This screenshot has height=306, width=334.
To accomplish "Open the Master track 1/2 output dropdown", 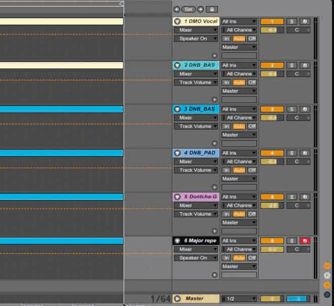I will tap(239, 299).
